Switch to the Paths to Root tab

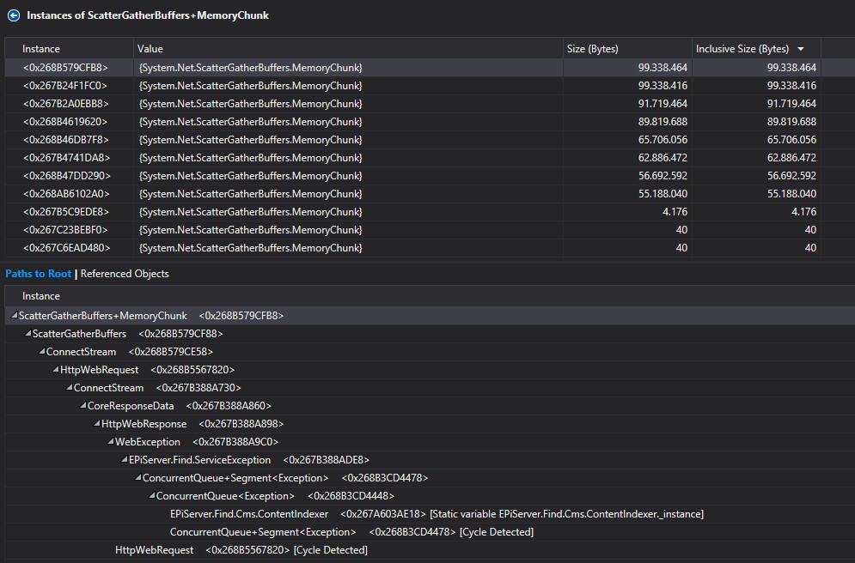38,274
